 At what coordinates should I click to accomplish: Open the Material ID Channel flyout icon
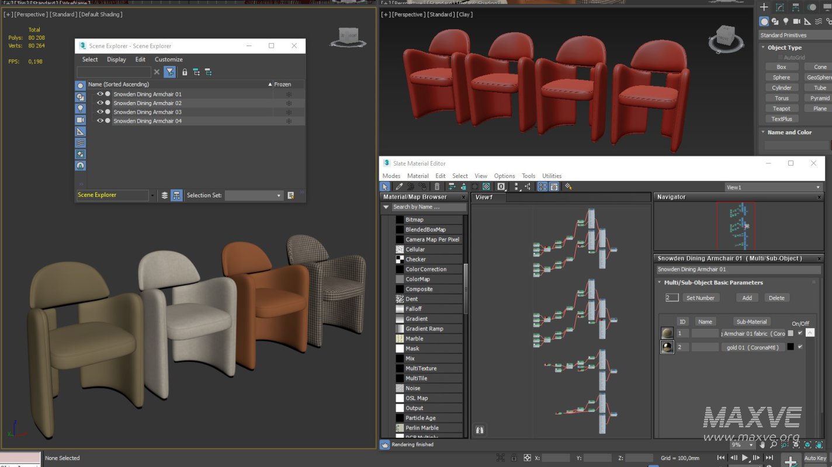coord(500,186)
